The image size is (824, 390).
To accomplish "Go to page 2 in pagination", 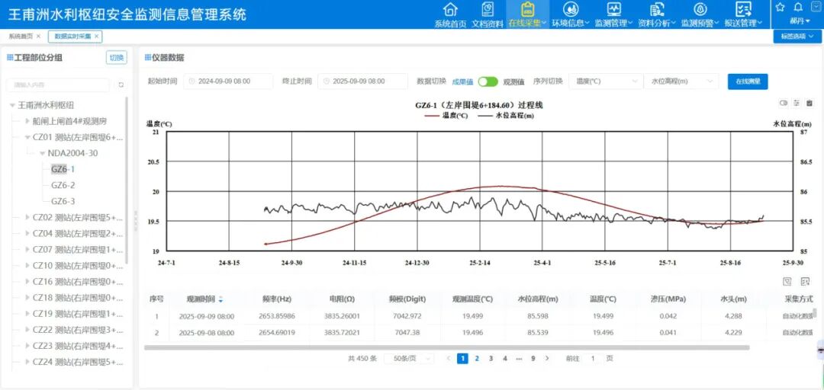I will (x=477, y=359).
